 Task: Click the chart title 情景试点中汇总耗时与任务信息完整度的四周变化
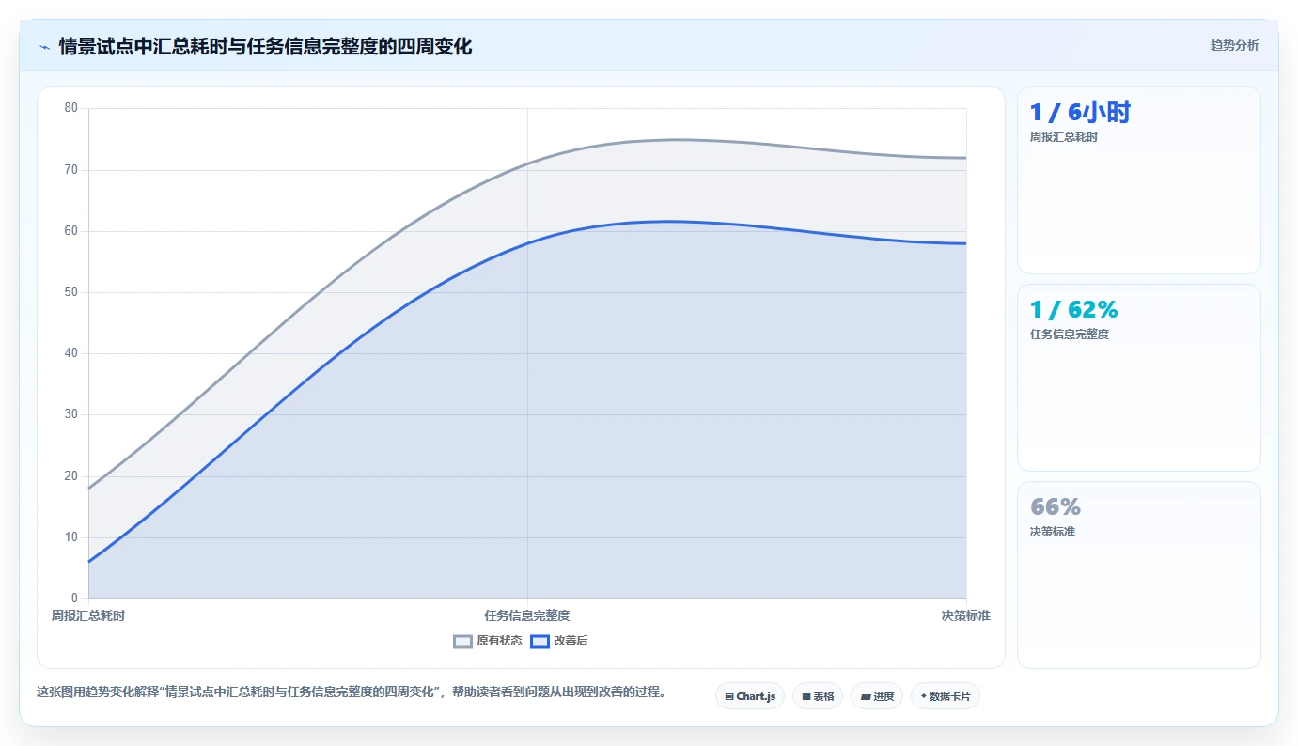265,47
